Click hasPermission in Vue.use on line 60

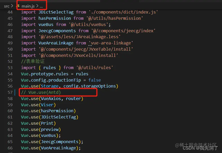tap(57, 111)
